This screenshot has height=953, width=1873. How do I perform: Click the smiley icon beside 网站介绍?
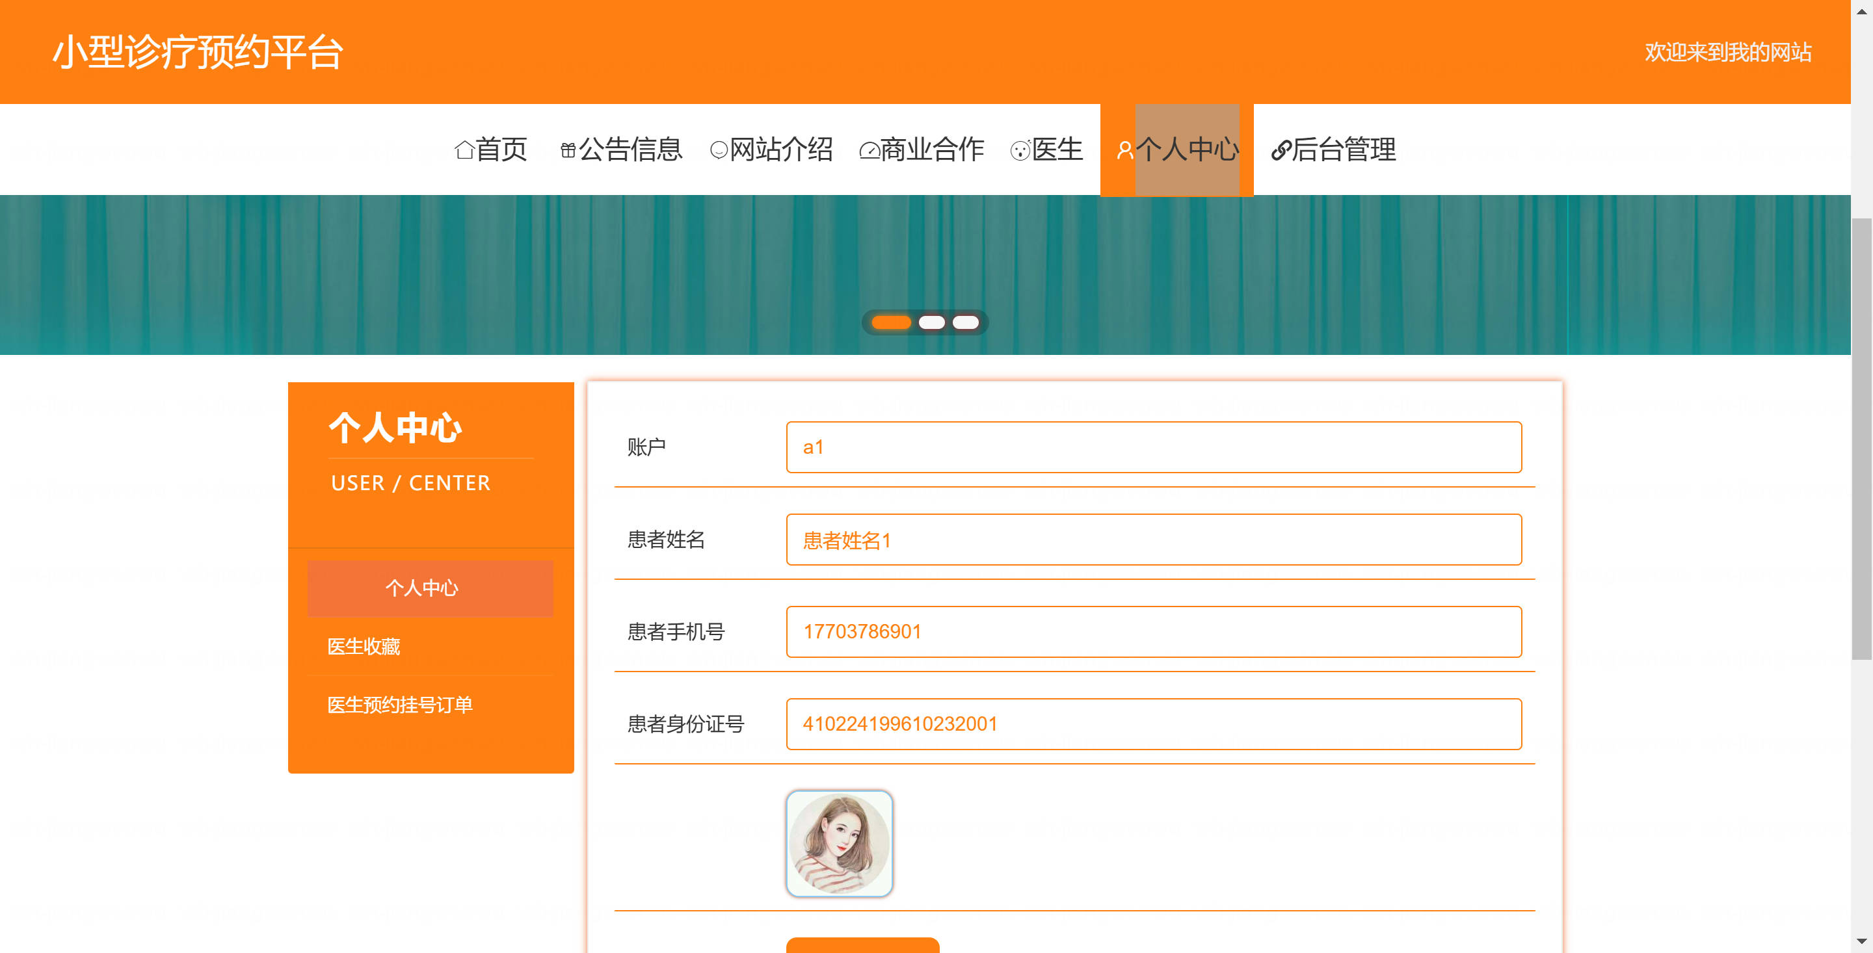coord(719,150)
